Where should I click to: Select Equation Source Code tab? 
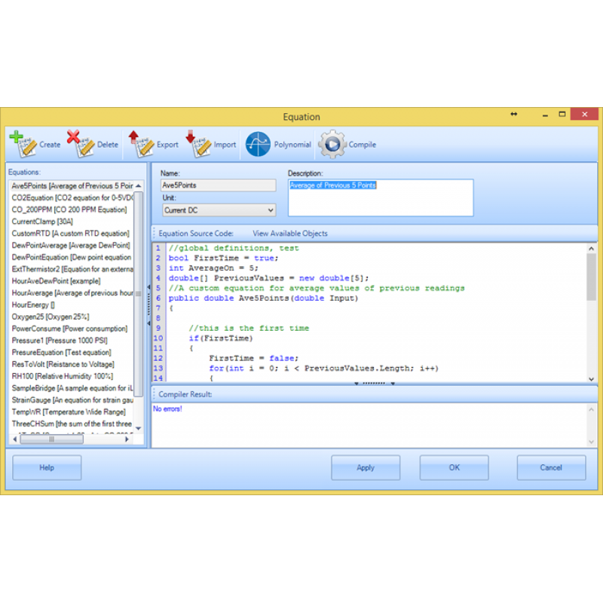(196, 234)
